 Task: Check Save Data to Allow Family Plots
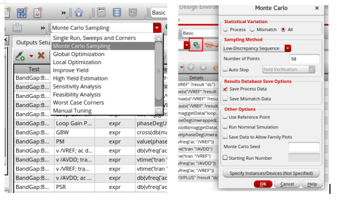point(225,137)
